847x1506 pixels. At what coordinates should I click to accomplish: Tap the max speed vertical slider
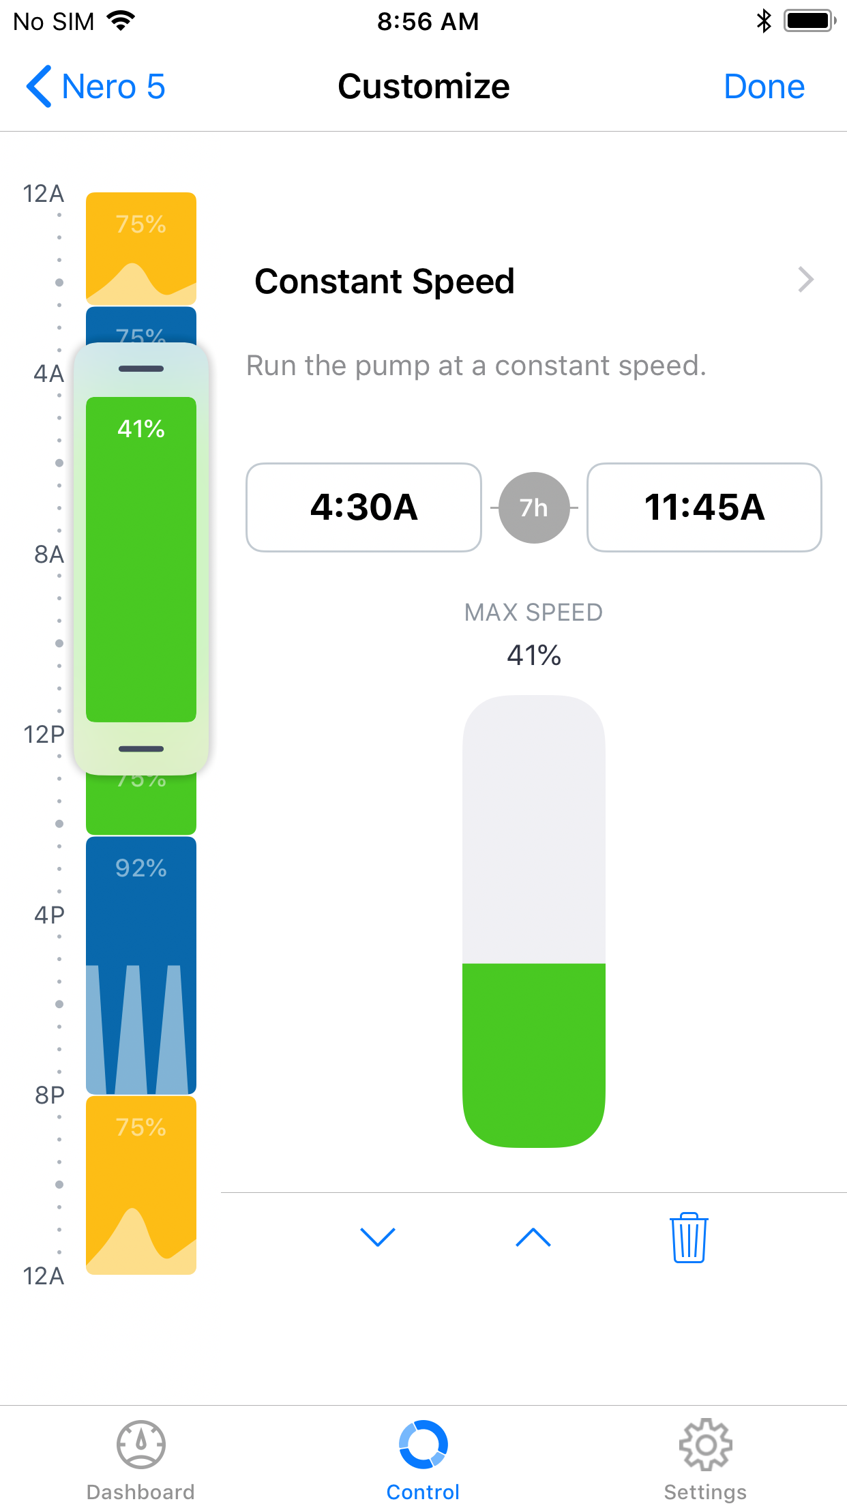(534, 921)
